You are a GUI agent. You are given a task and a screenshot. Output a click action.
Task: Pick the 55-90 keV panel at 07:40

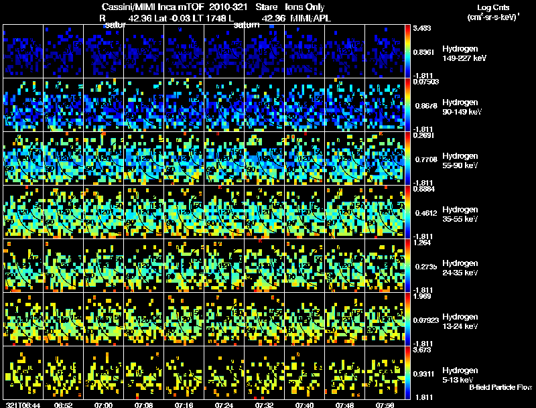point(305,159)
